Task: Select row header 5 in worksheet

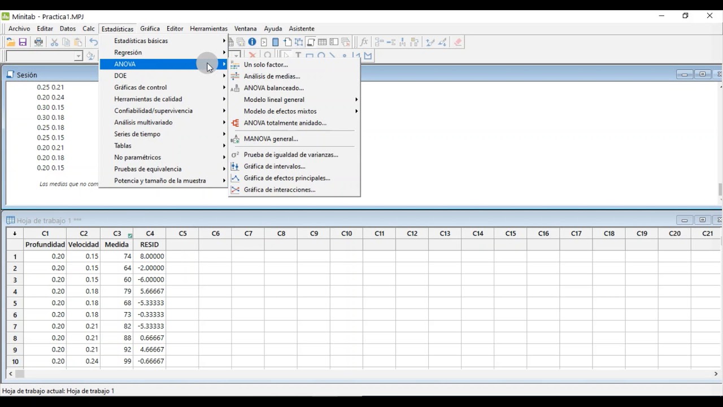Action: coord(15,303)
